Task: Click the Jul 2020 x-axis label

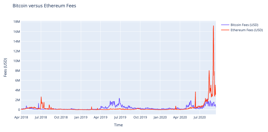Action: coord(200,117)
